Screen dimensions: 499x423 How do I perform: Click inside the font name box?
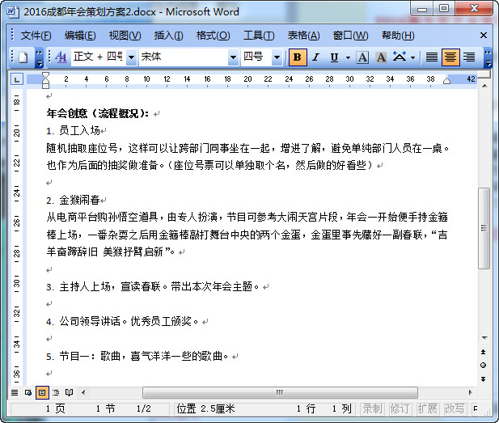point(184,57)
